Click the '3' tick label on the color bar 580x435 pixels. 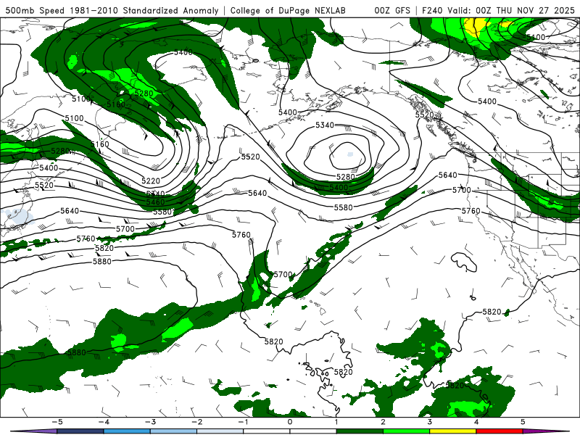pyautogui.click(x=430, y=422)
